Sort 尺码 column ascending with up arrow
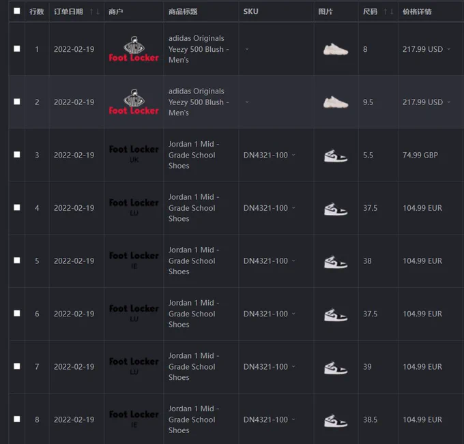 (x=386, y=12)
